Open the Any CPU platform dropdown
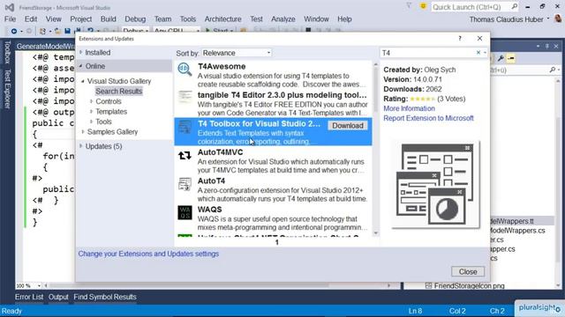The height and width of the screenshot is (317, 565). (x=177, y=32)
